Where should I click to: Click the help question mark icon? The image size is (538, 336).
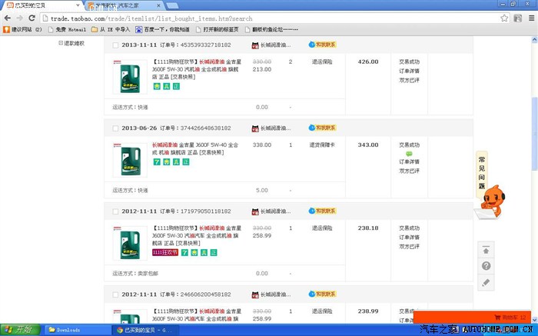click(x=486, y=266)
